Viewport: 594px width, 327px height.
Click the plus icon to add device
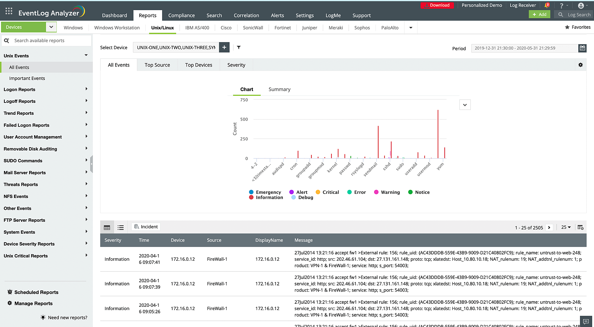[224, 47]
